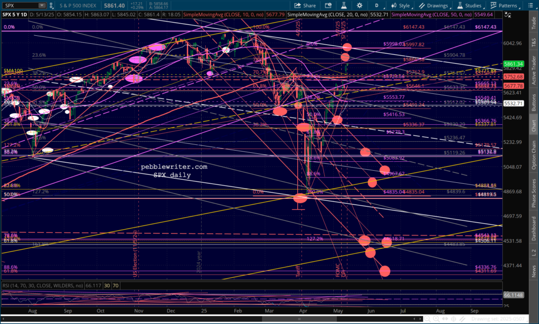Click the Share button
The width and height of the screenshot is (539, 324).
(305, 6)
